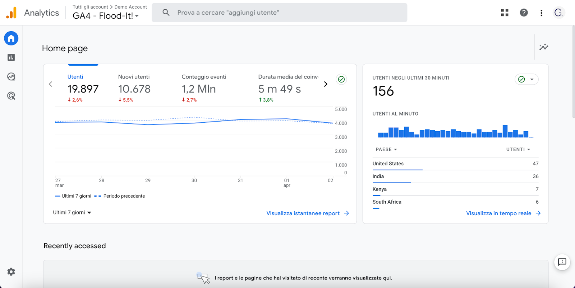575x288 pixels.
Task: Open the Explore sidebar icon
Action: click(11, 76)
